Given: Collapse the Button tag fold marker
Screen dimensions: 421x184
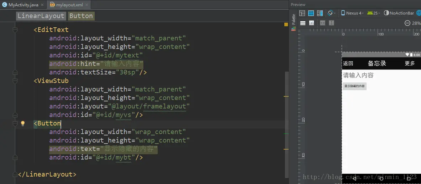Looking at the screenshot, I should tap(15, 123).
